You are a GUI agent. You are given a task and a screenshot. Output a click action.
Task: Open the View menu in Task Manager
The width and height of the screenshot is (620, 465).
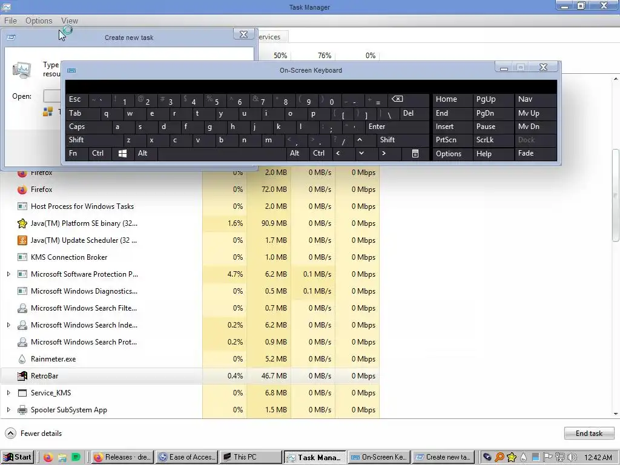pos(70,21)
